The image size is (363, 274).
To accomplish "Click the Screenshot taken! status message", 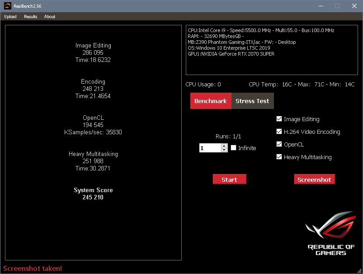I will (x=33, y=269).
